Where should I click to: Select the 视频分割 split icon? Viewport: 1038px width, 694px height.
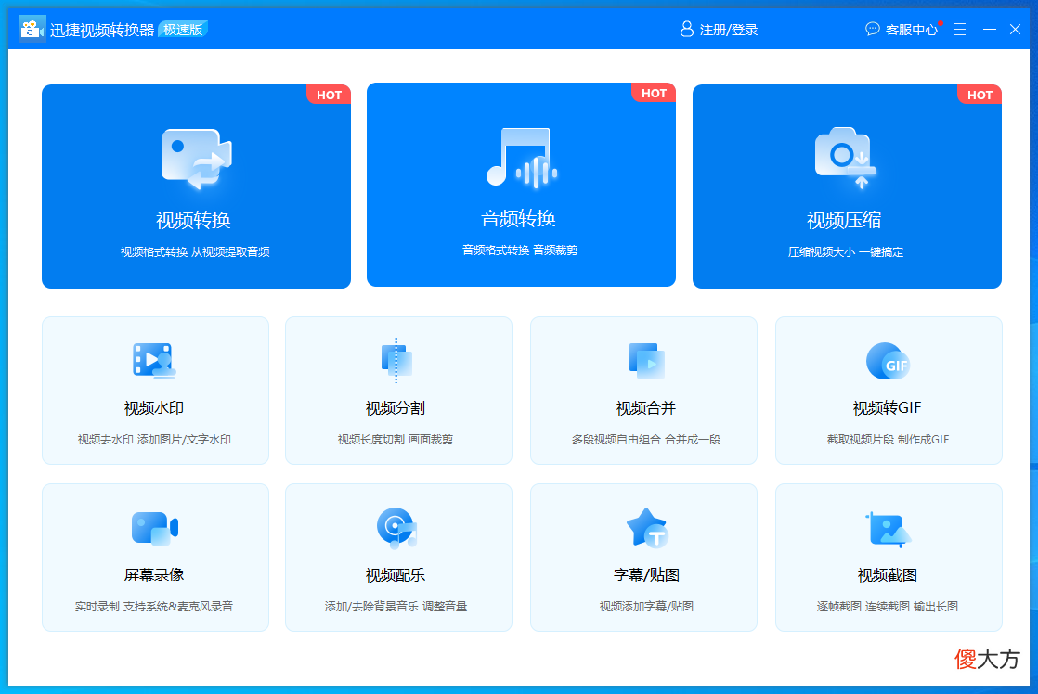tap(396, 361)
